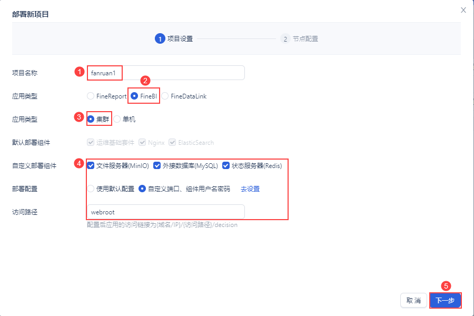Click the access link hint text ending in /decision
Image resolution: width=474 pixels, height=316 pixels.
coord(162,225)
